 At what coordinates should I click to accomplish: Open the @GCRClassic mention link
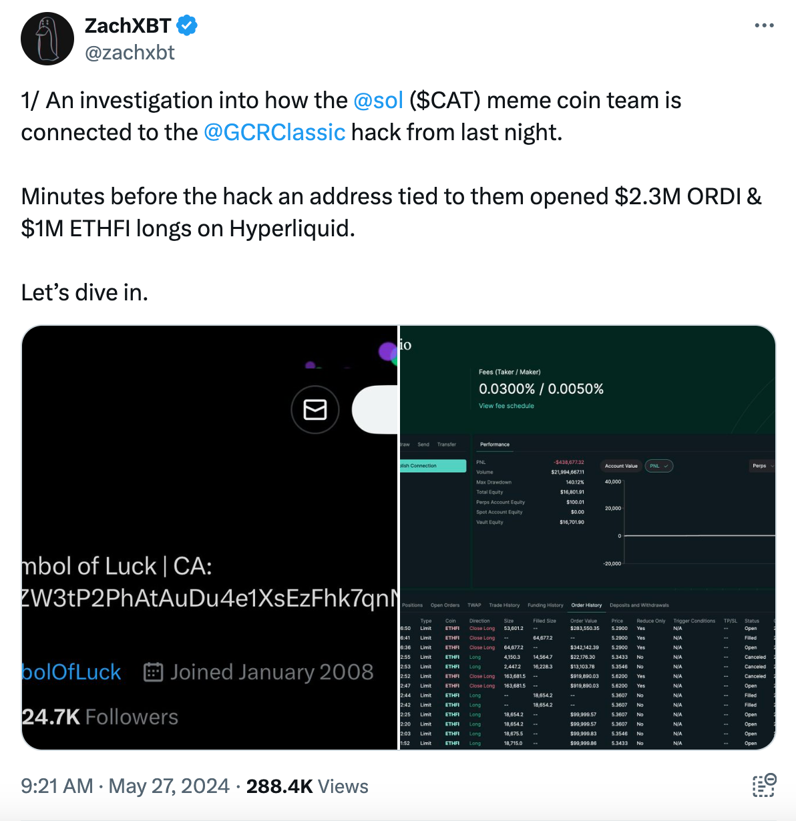click(x=274, y=133)
